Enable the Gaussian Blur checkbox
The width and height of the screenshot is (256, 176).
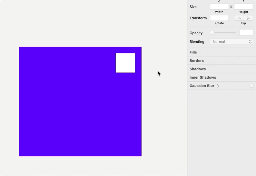251,86
